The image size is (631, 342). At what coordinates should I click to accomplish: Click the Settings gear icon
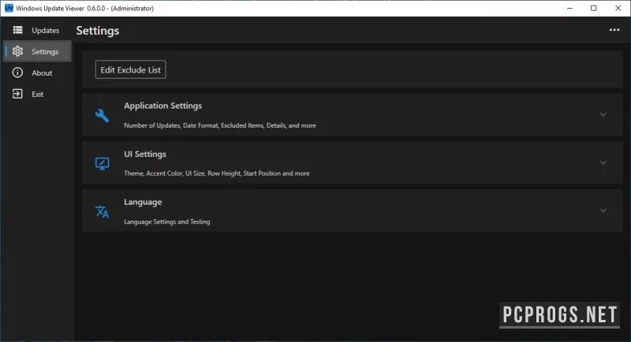(17, 51)
